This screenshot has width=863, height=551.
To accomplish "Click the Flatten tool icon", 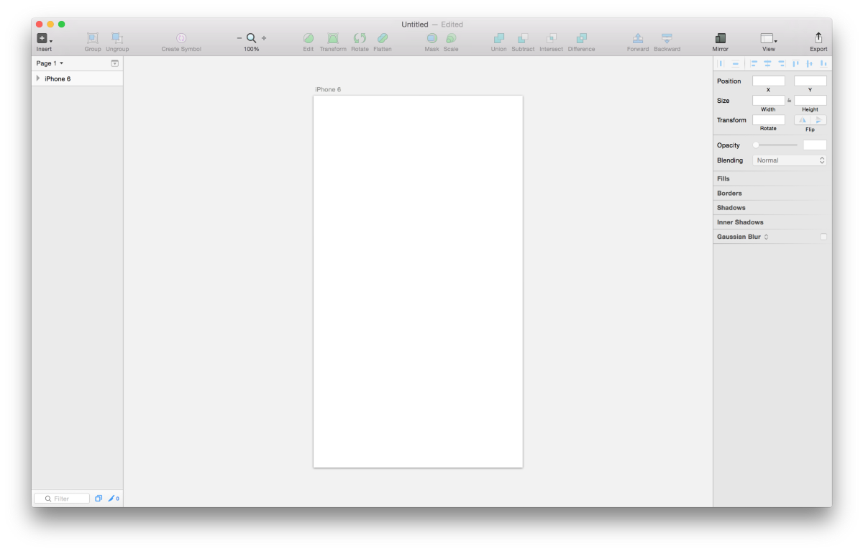I will click(x=383, y=38).
